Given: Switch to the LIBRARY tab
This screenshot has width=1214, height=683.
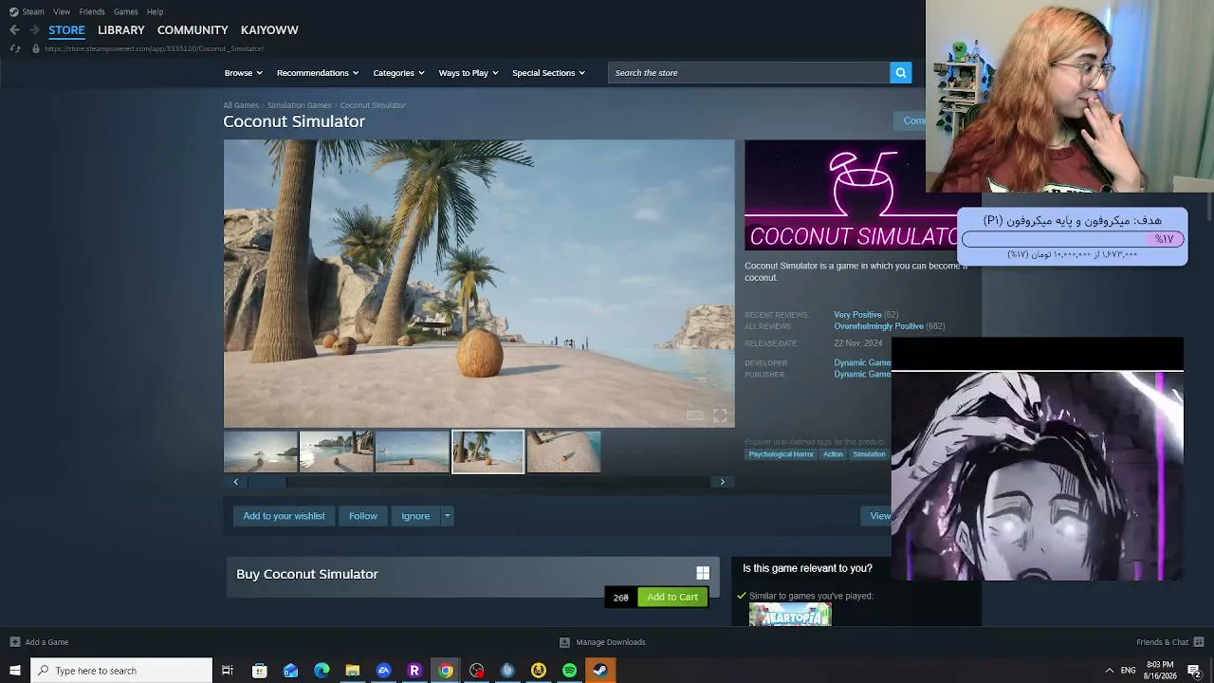Looking at the screenshot, I should [121, 30].
